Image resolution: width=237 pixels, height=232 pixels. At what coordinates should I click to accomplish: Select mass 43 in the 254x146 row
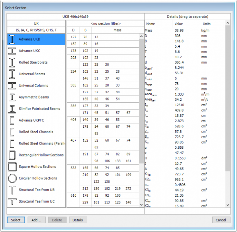(118, 78)
